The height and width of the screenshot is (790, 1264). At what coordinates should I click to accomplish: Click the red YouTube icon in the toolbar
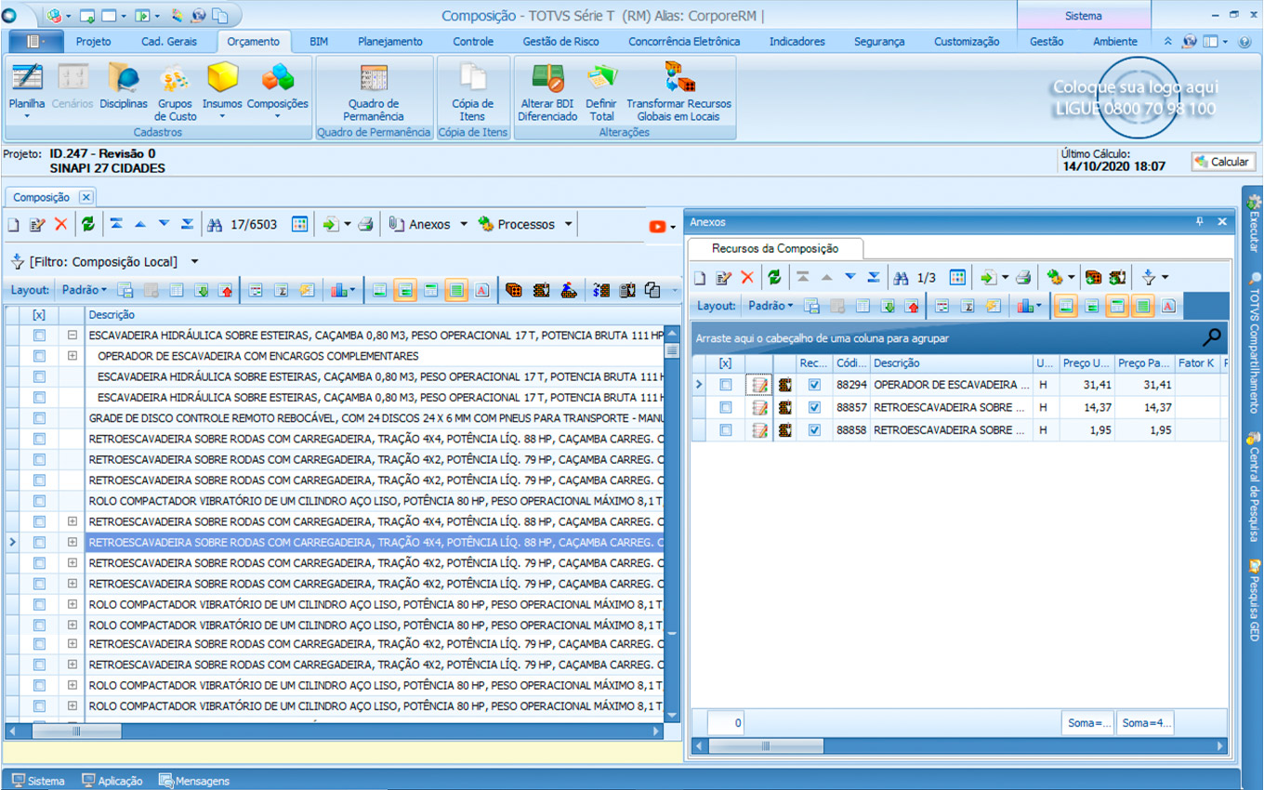(658, 226)
